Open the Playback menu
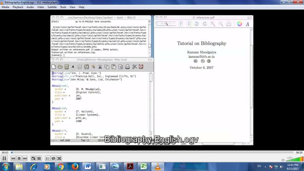The image size is (304, 171). [18, 7]
